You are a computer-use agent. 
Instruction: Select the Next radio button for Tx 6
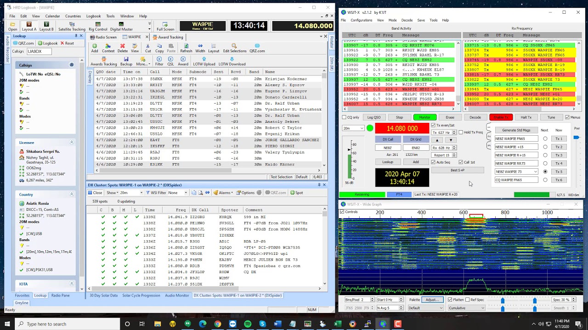click(x=545, y=180)
